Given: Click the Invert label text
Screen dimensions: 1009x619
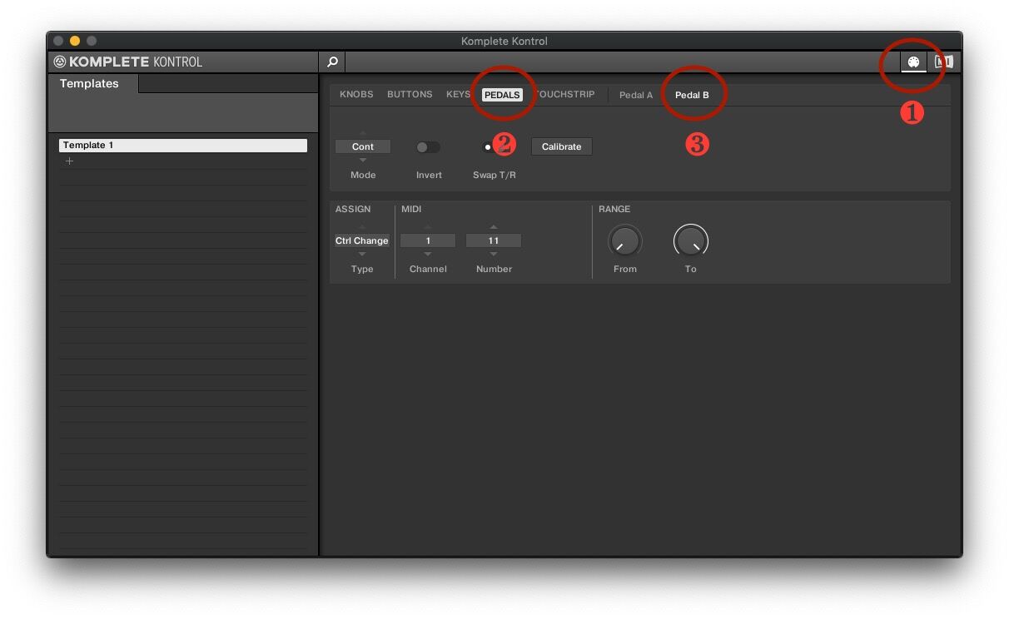Looking at the screenshot, I should [x=429, y=175].
